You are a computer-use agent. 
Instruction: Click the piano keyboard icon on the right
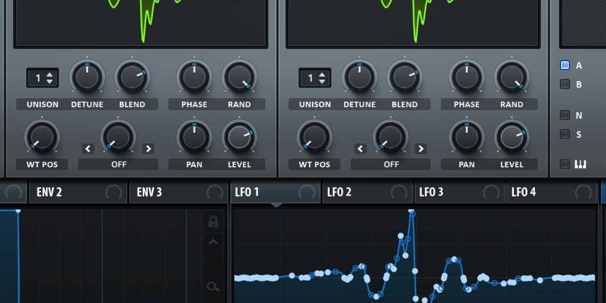click(x=580, y=164)
